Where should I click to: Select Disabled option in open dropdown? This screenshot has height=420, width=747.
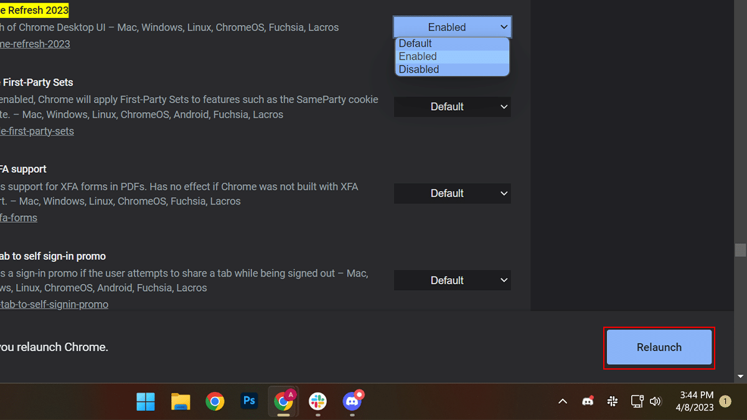click(452, 70)
